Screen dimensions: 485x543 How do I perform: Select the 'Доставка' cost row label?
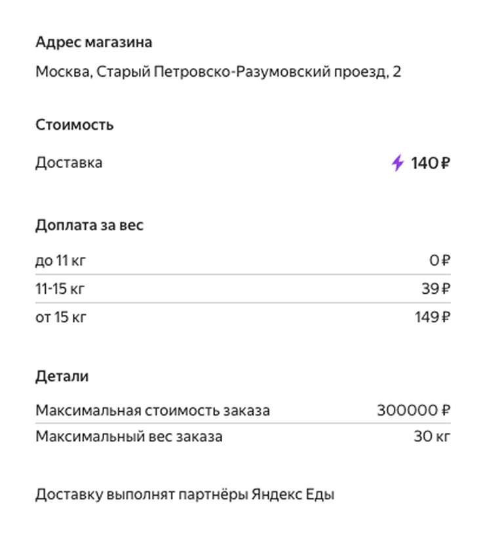[69, 163]
